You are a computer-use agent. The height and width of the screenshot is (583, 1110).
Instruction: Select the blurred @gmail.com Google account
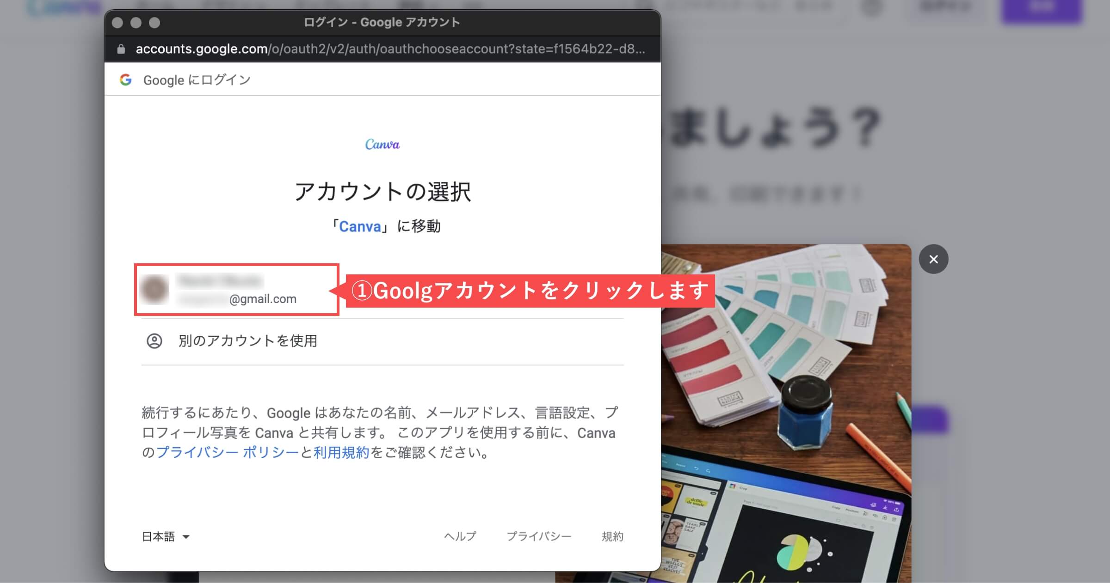[x=237, y=290]
